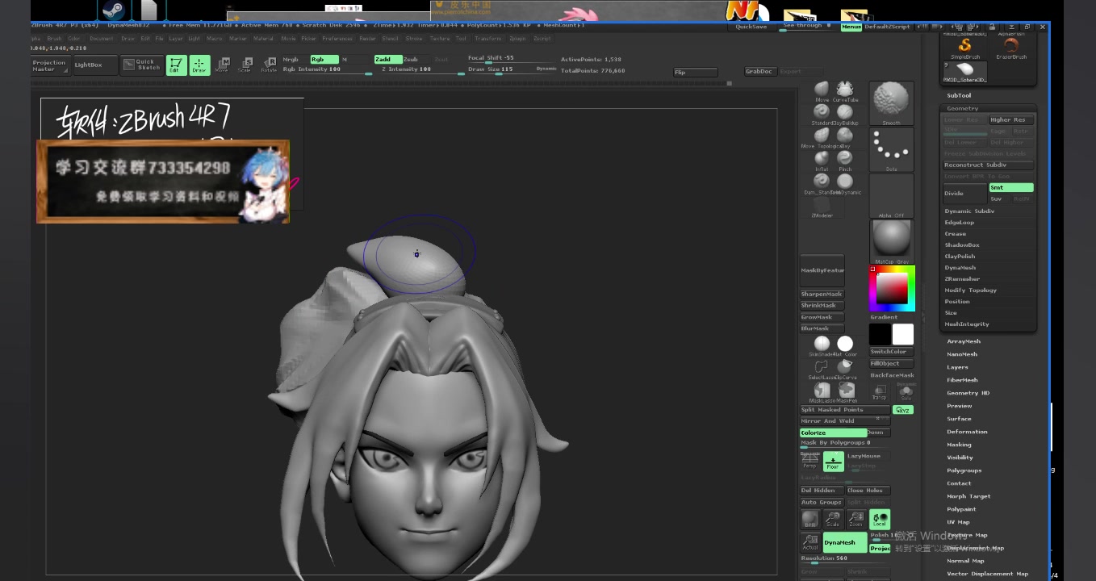Screen dimensions: 1096x581
Task: Click the Actual size icon
Action: [810, 542]
